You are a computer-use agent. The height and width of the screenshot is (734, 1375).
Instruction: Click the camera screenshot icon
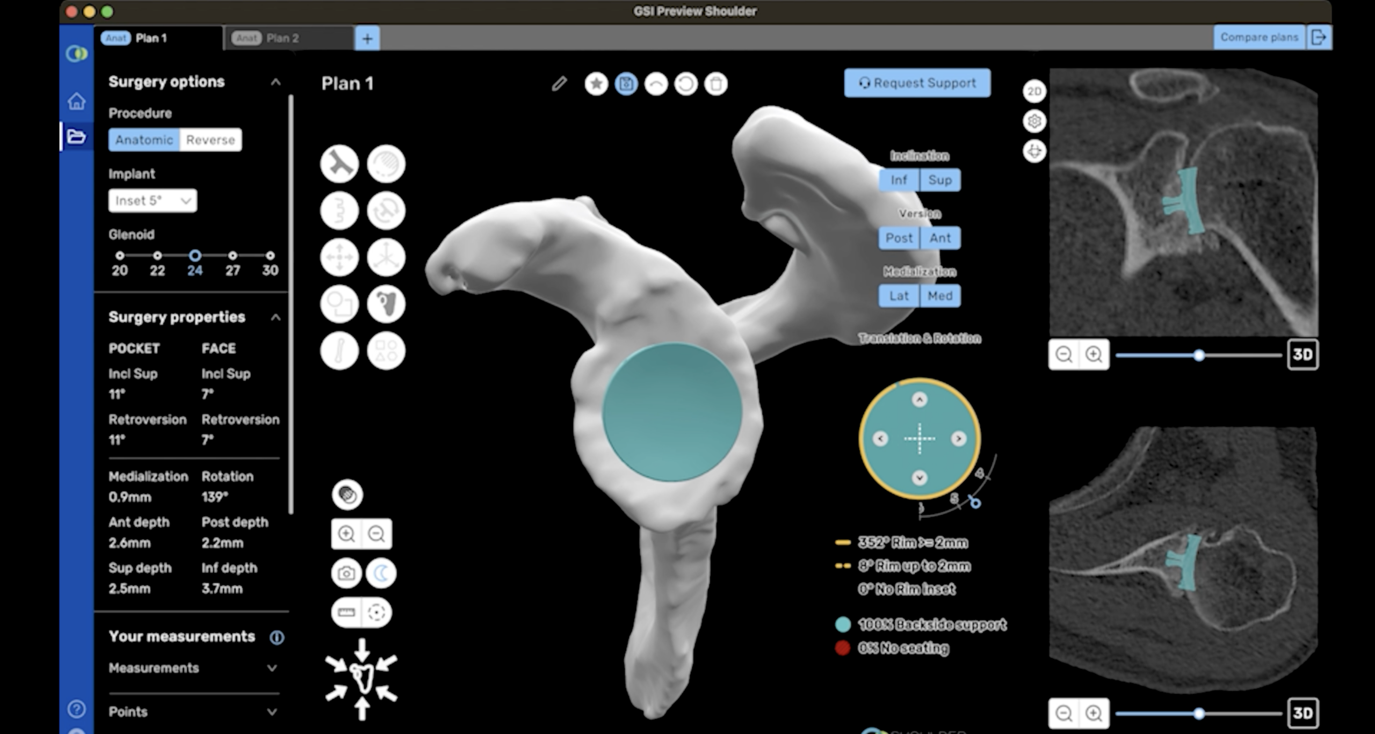pyautogui.click(x=346, y=573)
